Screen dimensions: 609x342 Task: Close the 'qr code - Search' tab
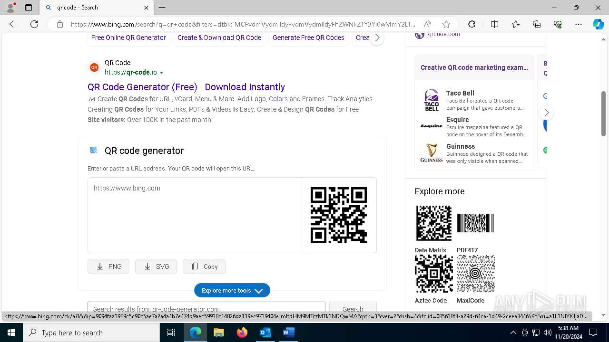(x=146, y=8)
